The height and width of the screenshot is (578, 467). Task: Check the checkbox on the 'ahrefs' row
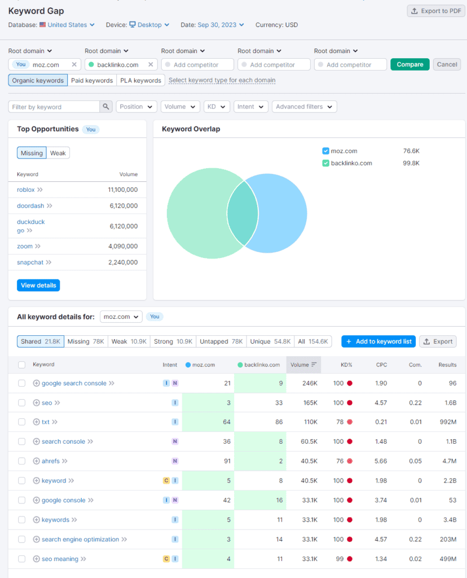[x=21, y=461]
